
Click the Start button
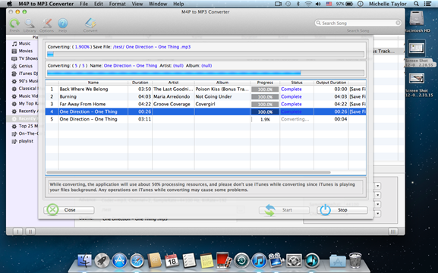284,210
